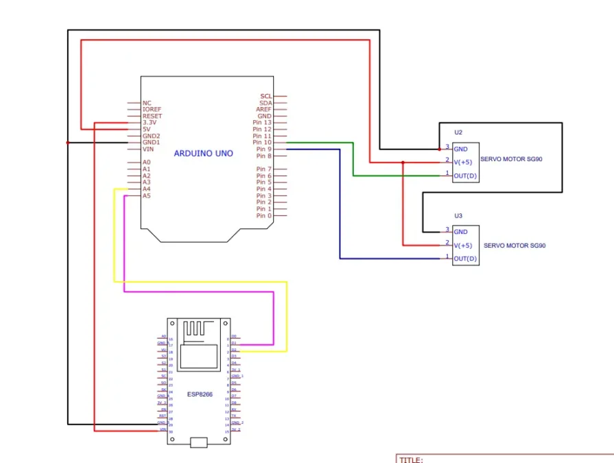Select Arduino NC pin label
This screenshot has height=463, width=614.
[147, 103]
